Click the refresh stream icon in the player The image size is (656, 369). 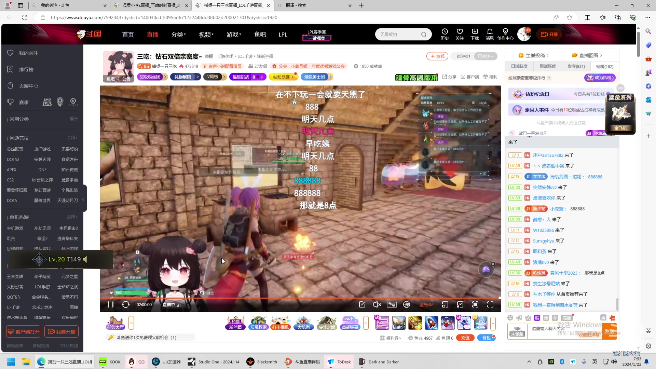coord(125,304)
